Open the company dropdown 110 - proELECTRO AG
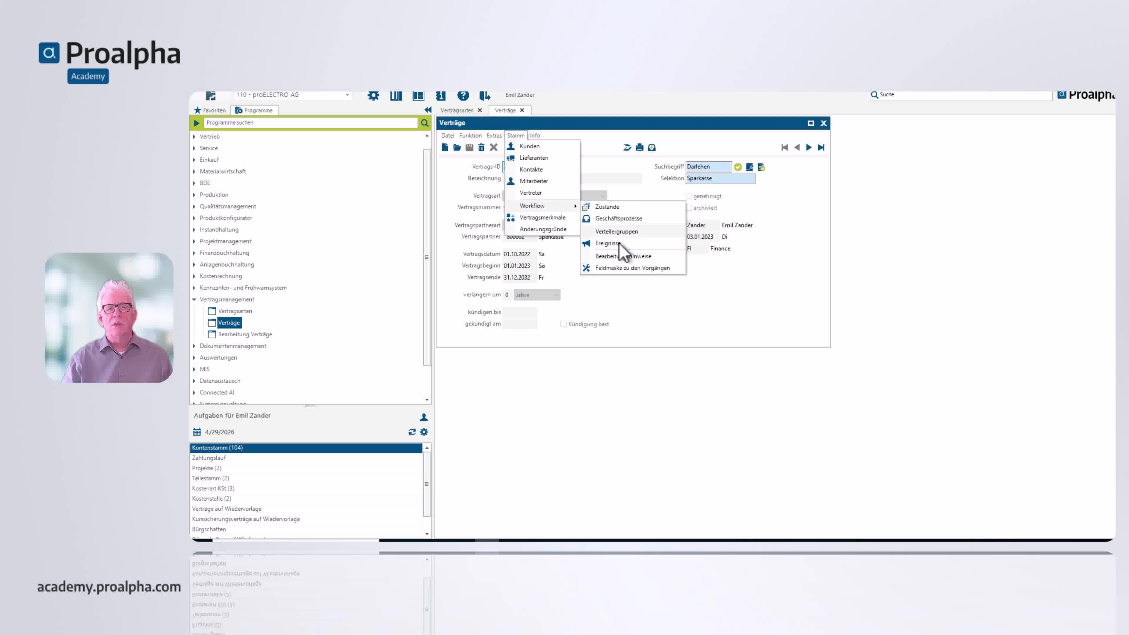 click(x=292, y=95)
